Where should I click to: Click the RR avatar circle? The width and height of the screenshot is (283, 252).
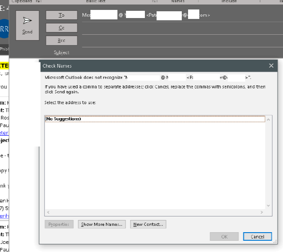coord(4,28)
